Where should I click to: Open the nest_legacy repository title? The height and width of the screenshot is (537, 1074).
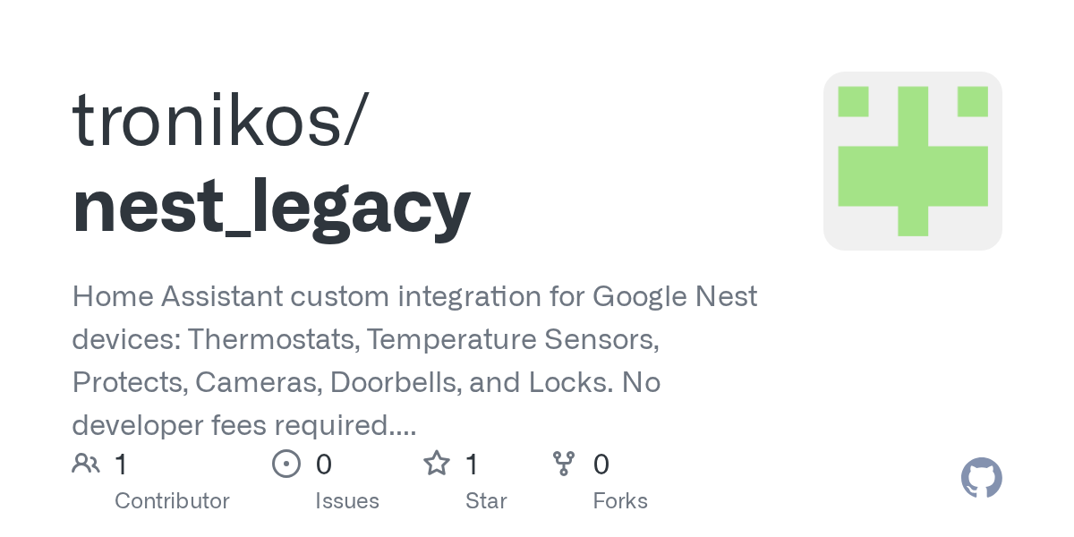click(x=271, y=204)
